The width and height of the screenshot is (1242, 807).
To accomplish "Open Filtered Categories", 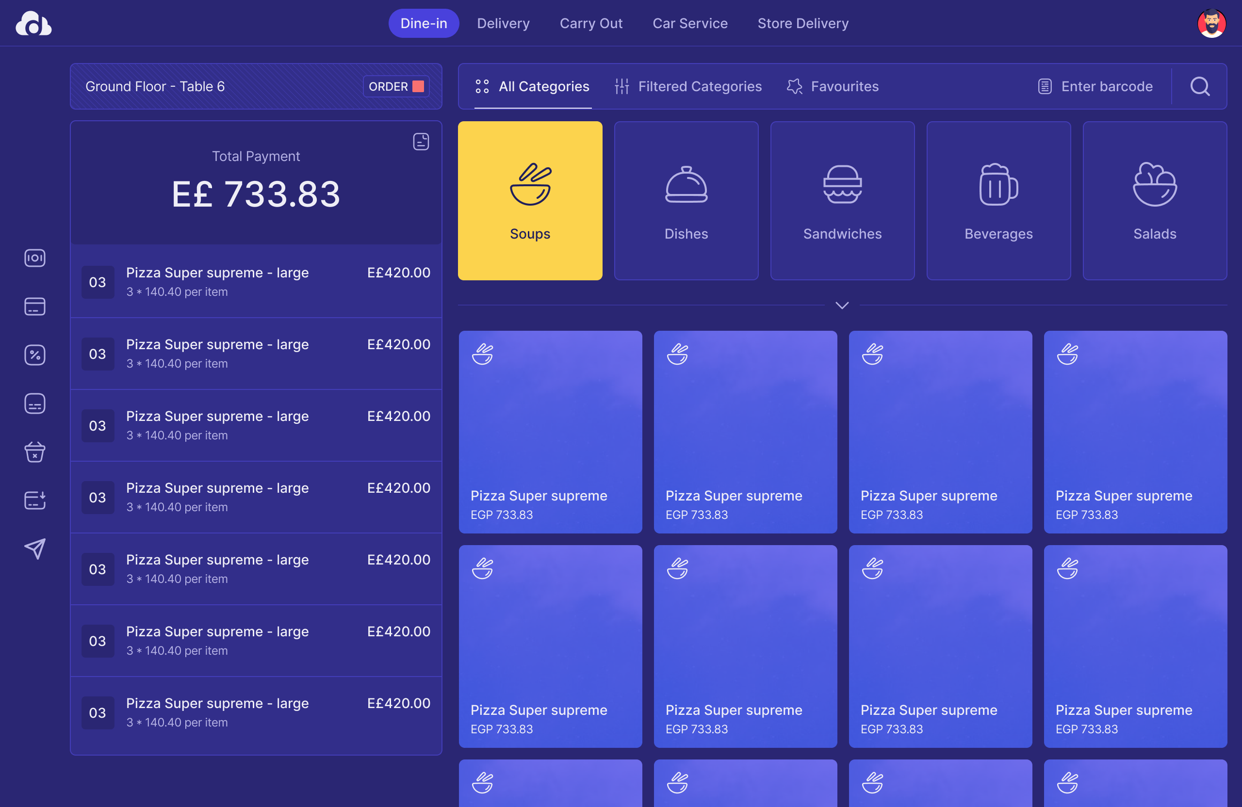I will (688, 87).
